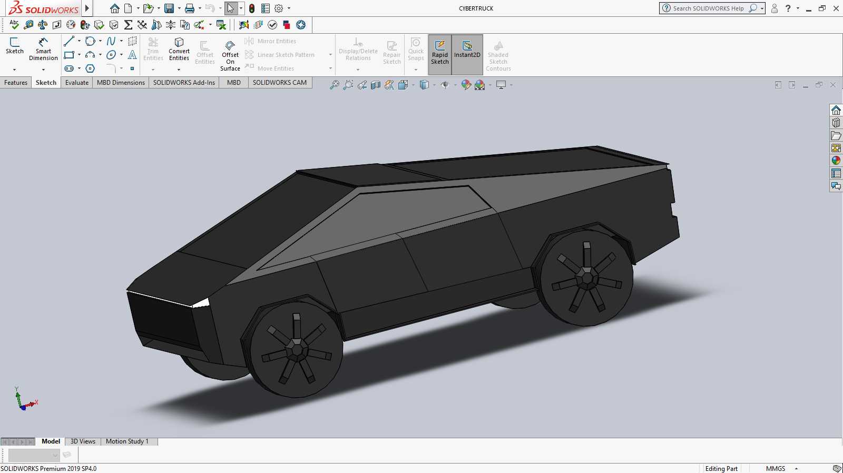The height and width of the screenshot is (473, 843).
Task: Pick the Spline sketch tool
Action: click(111, 41)
